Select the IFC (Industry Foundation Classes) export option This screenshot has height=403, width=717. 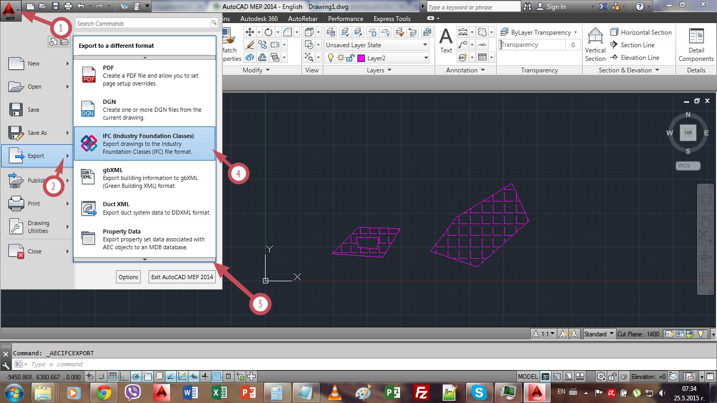(144, 143)
